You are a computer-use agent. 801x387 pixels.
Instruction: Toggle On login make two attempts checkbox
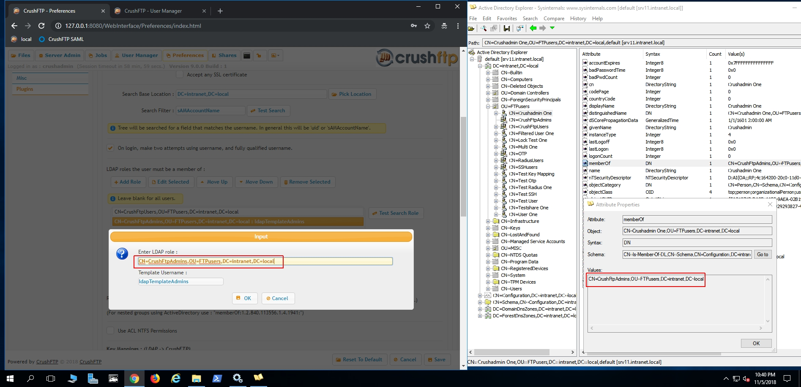pos(110,148)
